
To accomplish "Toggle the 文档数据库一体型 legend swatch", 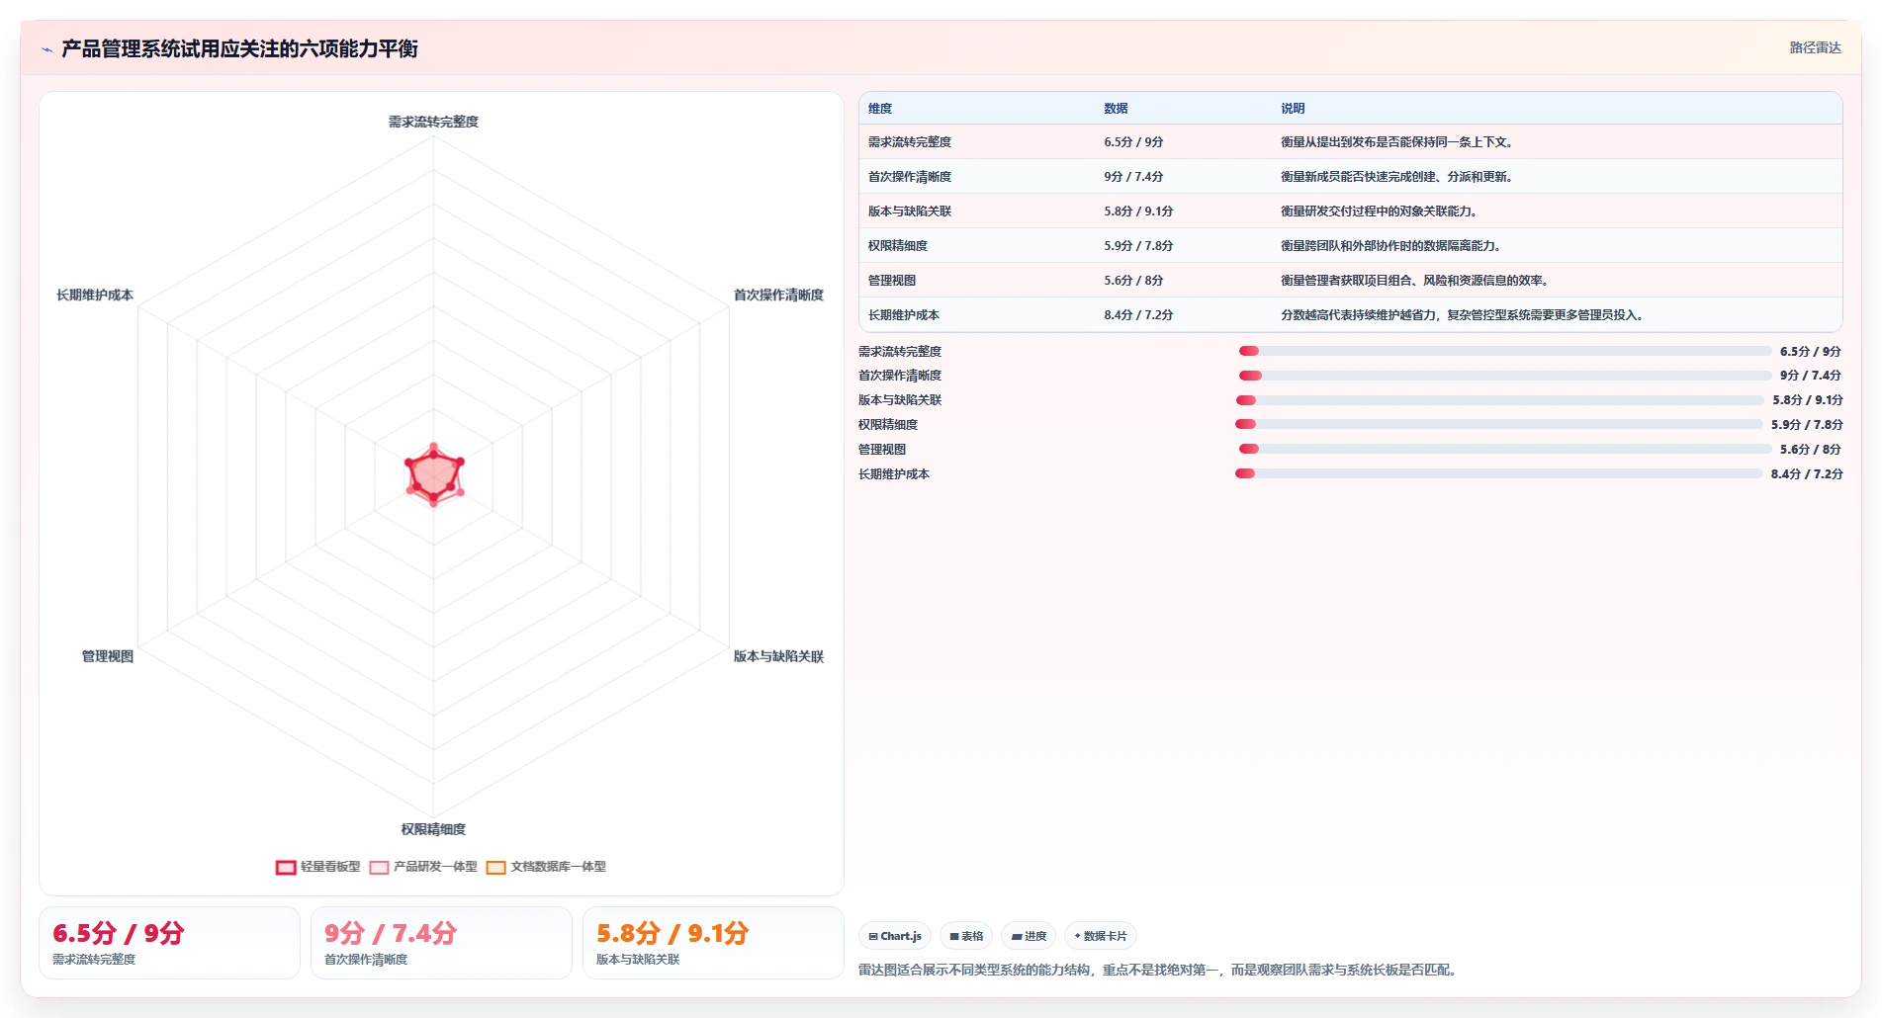I will tap(495, 867).
